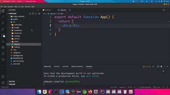Add a new terminal
Image resolution: width=170 pixels, height=95 pixels.
point(153,66)
